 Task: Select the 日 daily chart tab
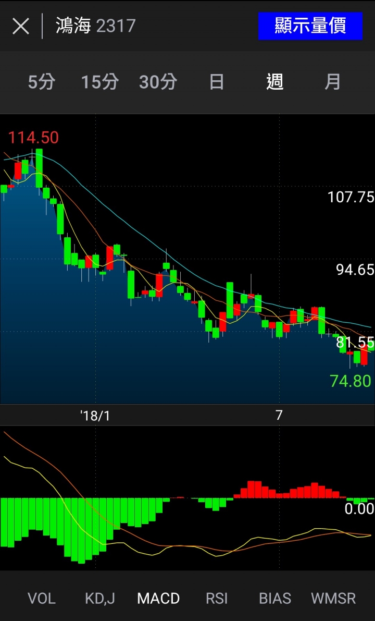click(x=216, y=82)
